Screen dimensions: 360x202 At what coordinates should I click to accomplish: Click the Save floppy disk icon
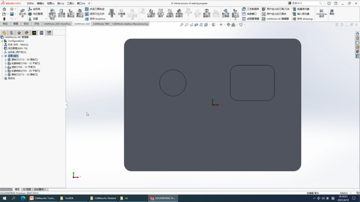12,14
